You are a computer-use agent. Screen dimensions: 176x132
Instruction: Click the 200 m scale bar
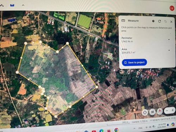pyautogui.click(x=119, y=123)
